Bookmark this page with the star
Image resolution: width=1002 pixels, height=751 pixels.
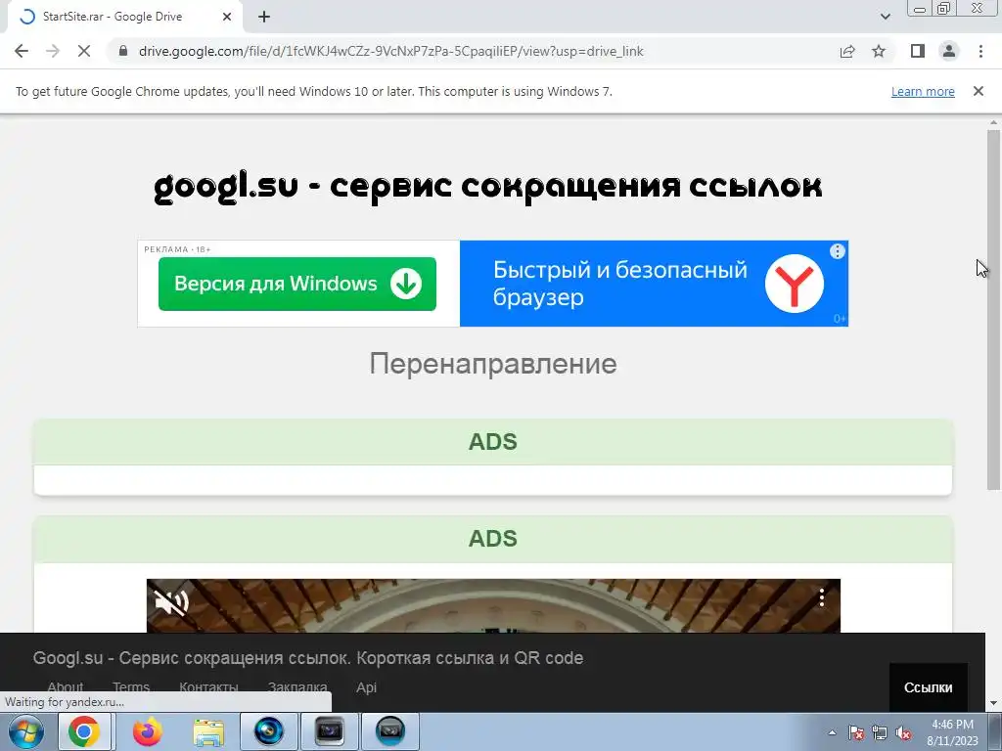879,51
